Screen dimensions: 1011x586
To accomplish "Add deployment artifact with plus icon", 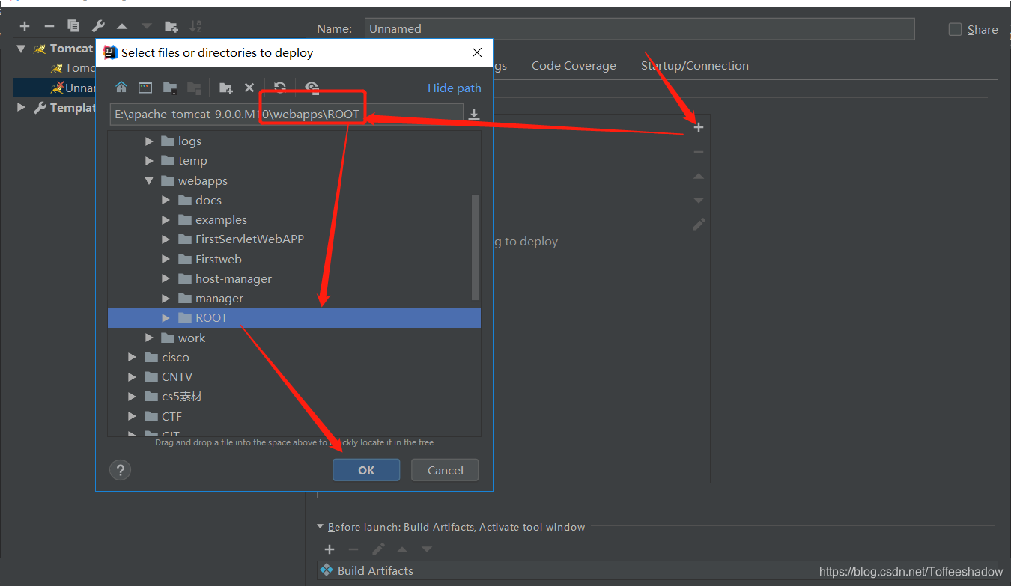I will (x=699, y=128).
